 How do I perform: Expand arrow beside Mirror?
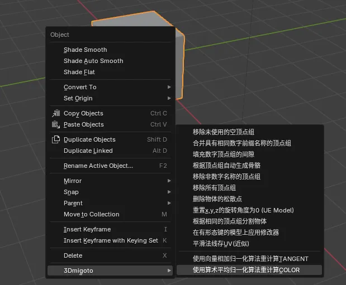[169, 181]
